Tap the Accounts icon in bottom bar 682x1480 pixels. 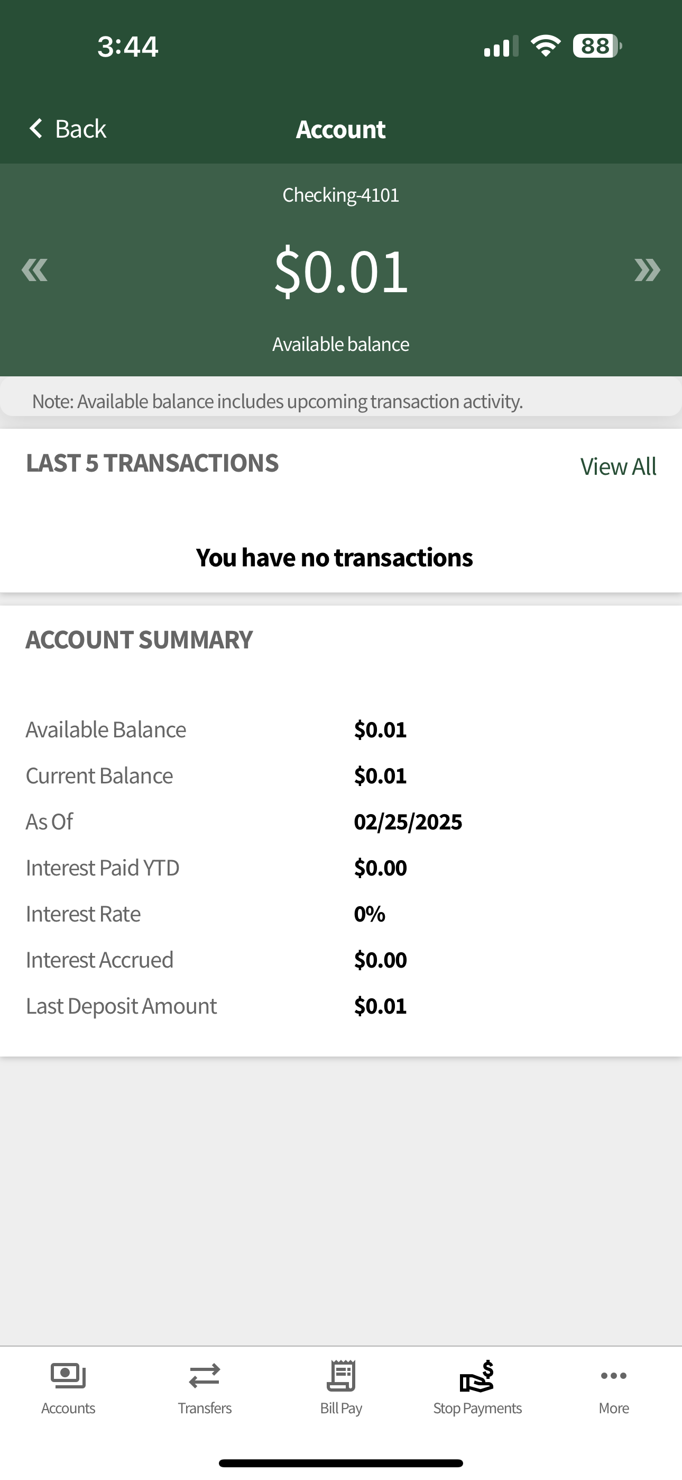pyautogui.click(x=68, y=1376)
